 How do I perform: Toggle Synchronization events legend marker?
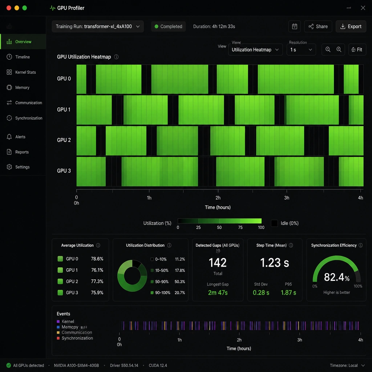(x=58, y=338)
